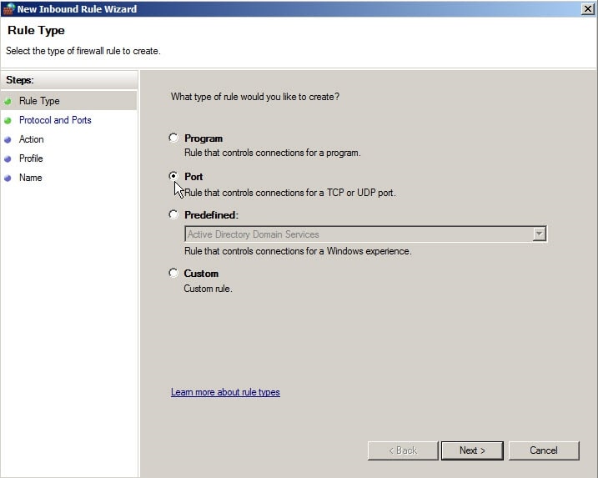Open the Learn more about rule types link

pyautogui.click(x=225, y=392)
